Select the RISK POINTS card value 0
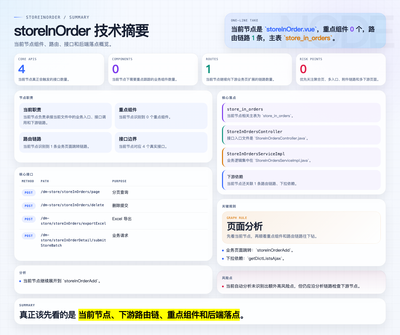Image resolution: width=400 pixels, height=335 pixels. pos(303,69)
